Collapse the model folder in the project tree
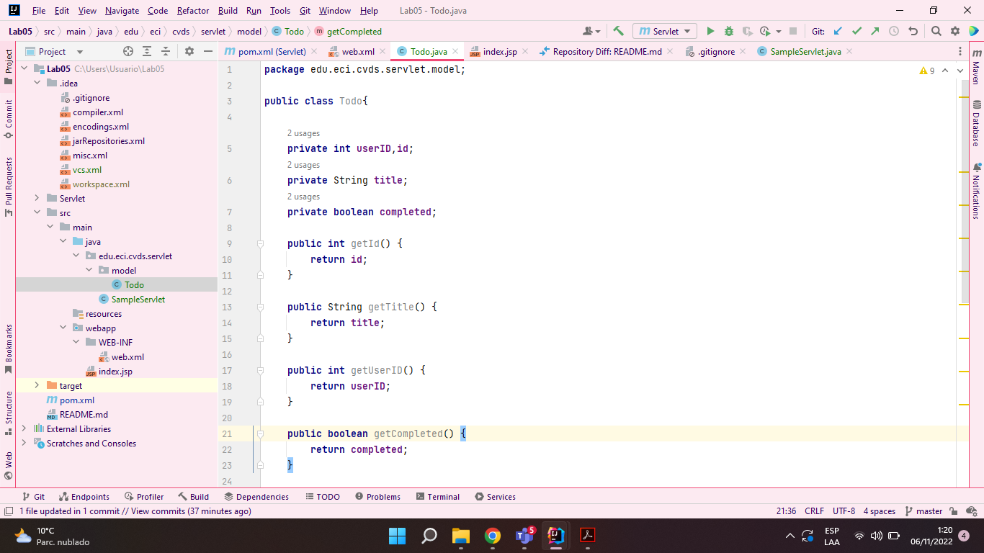The image size is (984, 553). click(x=89, y=270)
